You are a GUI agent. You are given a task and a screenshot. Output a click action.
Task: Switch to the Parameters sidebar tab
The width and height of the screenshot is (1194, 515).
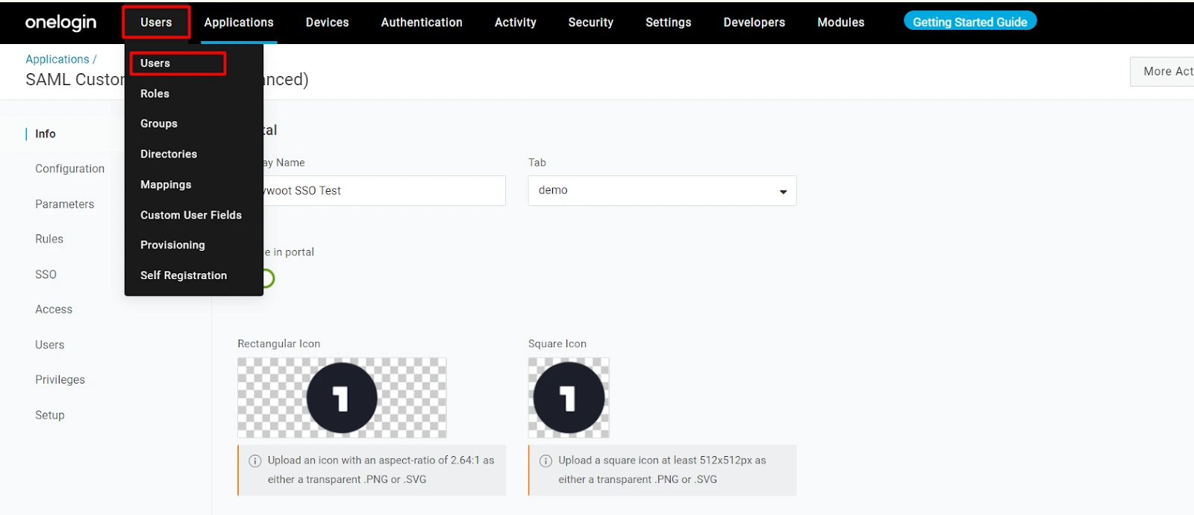(x=64, y=204)
